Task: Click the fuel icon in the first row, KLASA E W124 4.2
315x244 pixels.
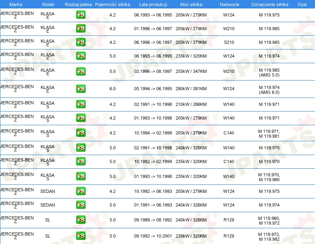Action: [x=81, y=15]
